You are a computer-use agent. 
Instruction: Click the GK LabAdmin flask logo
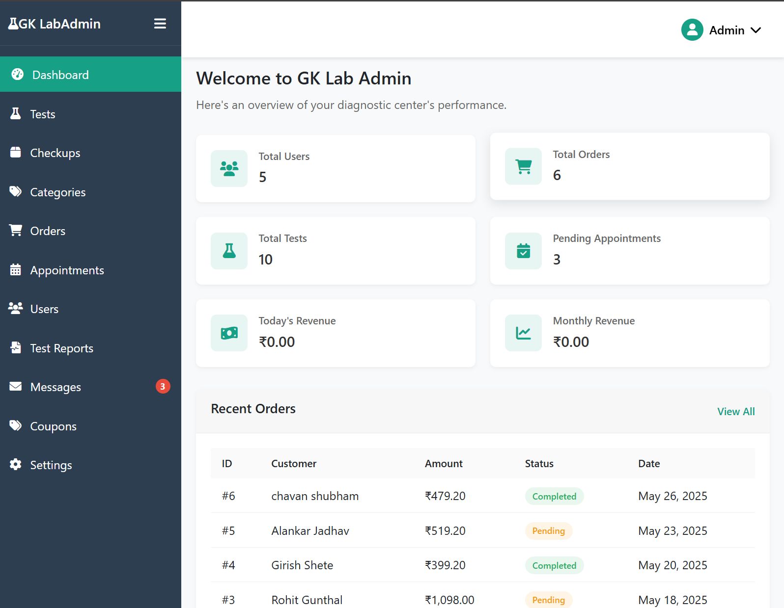coord(13,24)
